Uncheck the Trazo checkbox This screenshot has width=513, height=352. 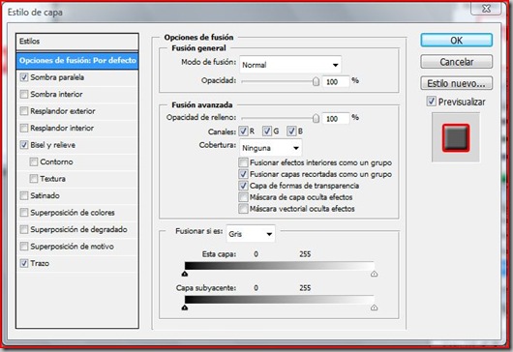tap(24, 263)
